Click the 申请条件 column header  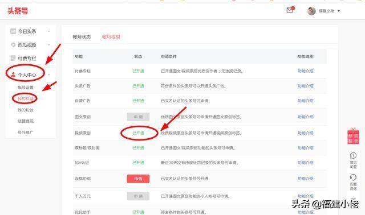click(x=169, y=56)
